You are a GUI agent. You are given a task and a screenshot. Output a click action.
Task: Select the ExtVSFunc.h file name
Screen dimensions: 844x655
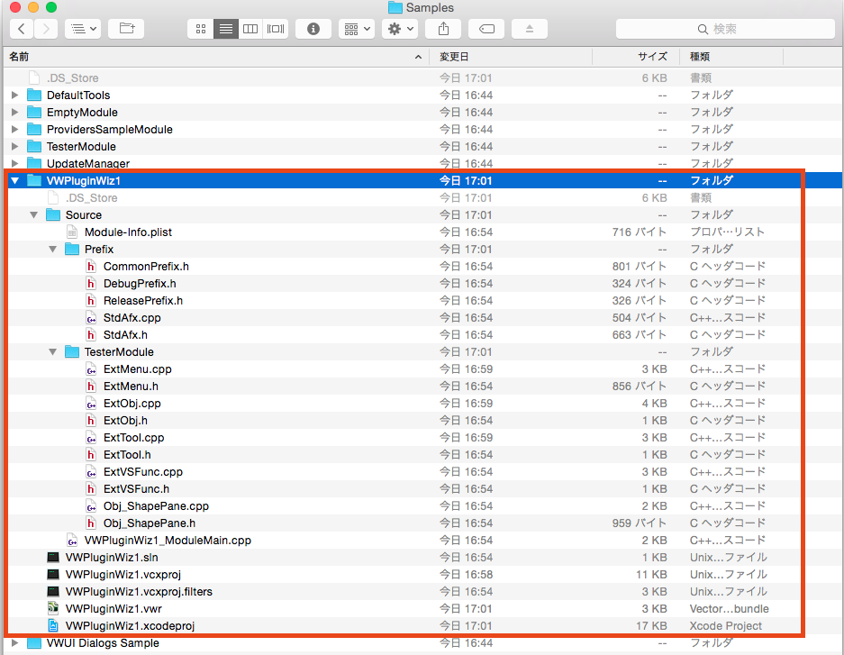[x=136, y=489]
